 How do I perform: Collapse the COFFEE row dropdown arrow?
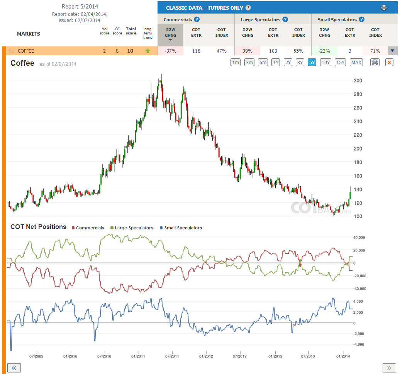393,51
